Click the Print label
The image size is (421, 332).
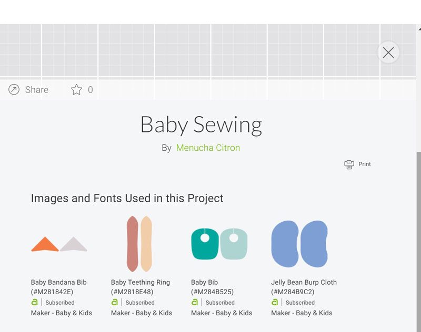coord(365,164)
